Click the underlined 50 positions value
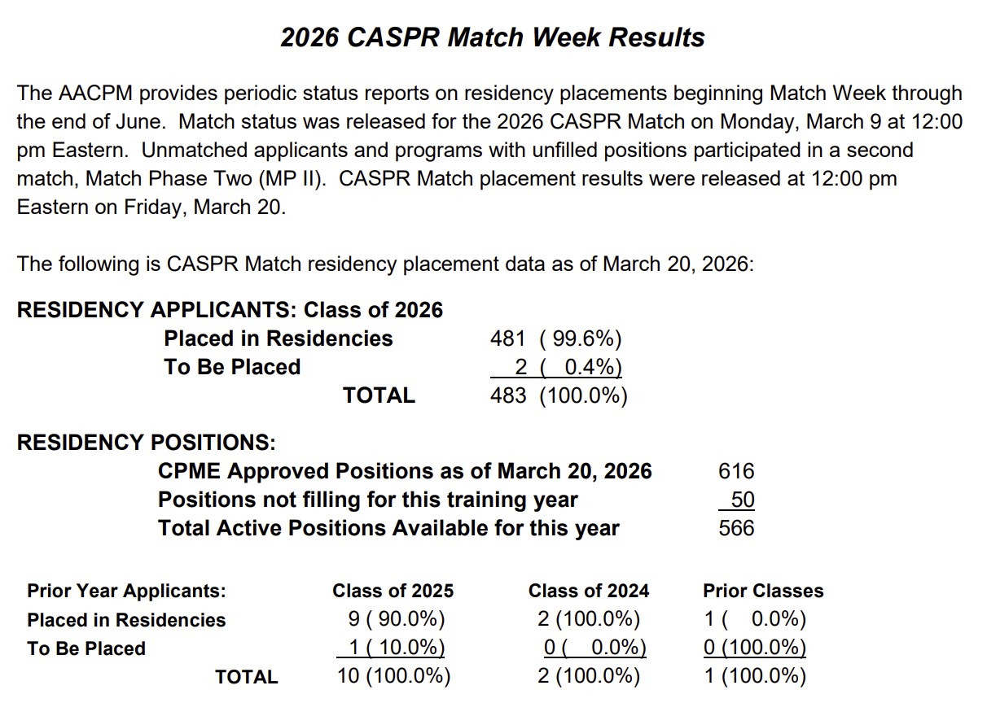The image size is (987, 703). tap(742, 500)
